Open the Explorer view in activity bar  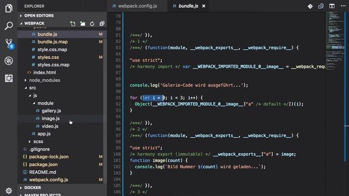9,9
